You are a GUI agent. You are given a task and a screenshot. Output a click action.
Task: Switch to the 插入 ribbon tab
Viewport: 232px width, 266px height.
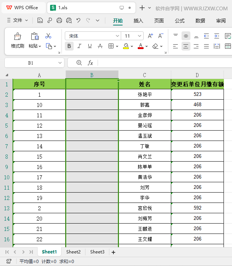pos(138,21)
